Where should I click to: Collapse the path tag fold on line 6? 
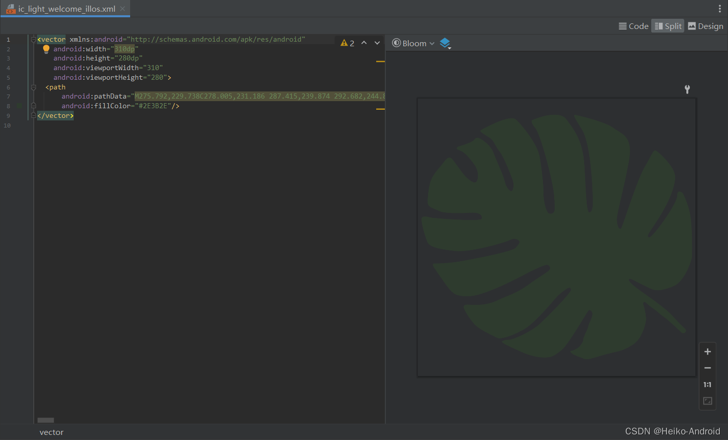pyautogui.click(x=34, y=87)
